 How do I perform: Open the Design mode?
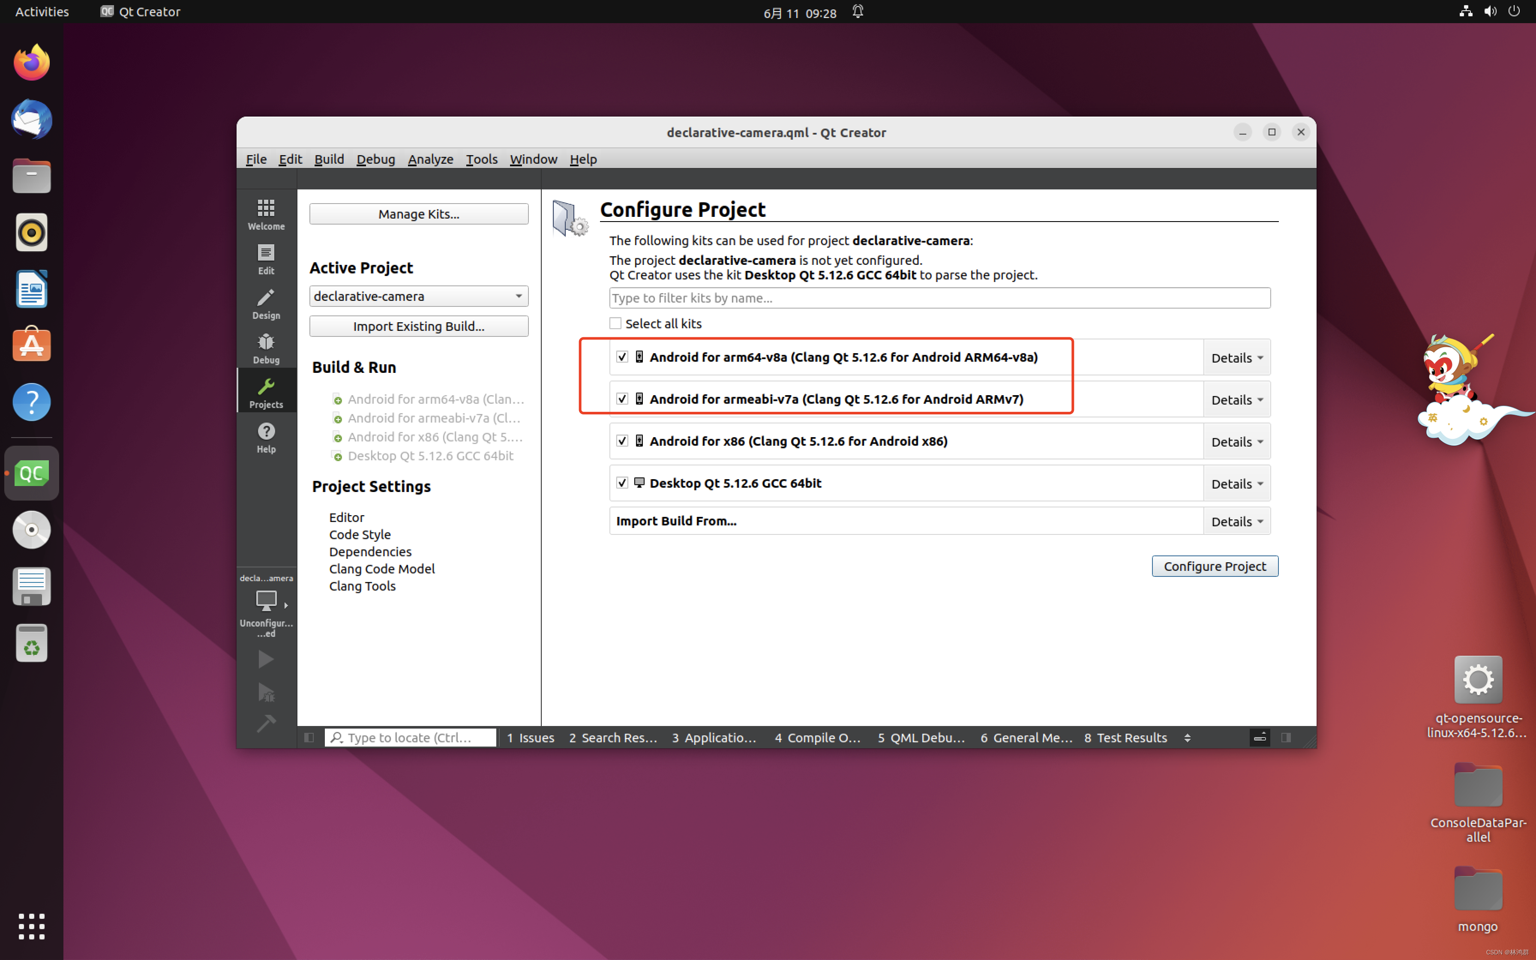click(266, 303)
